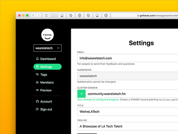
Task: Select the Settings menu item
Action: (x=47, y=67)
